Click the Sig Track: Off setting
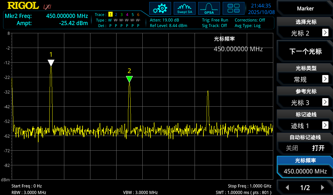The height and width of the screenshot is (195, 333). tap(214, 26)
